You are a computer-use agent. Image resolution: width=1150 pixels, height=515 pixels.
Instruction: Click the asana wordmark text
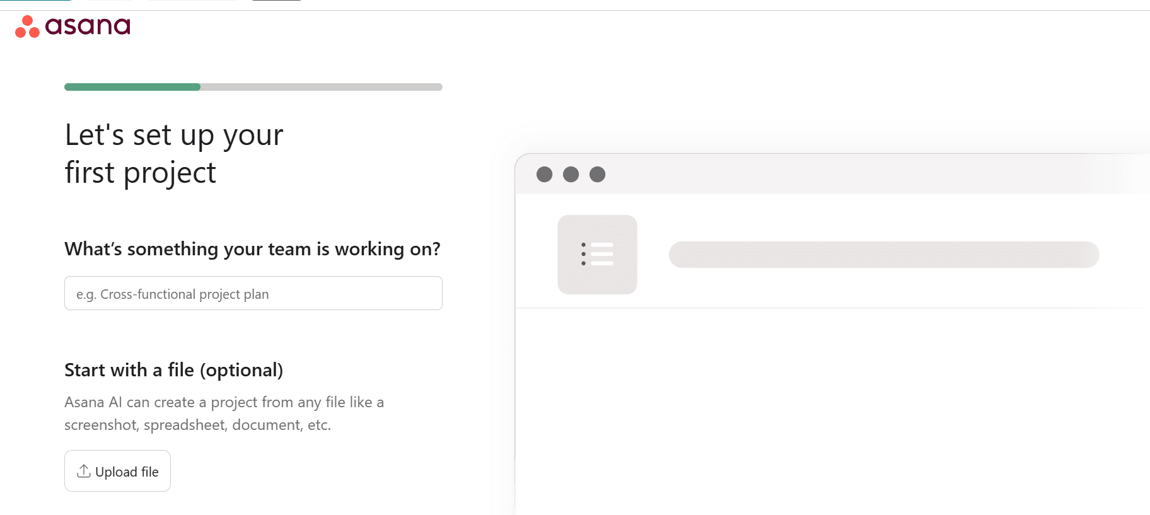(x=88, y=26)
